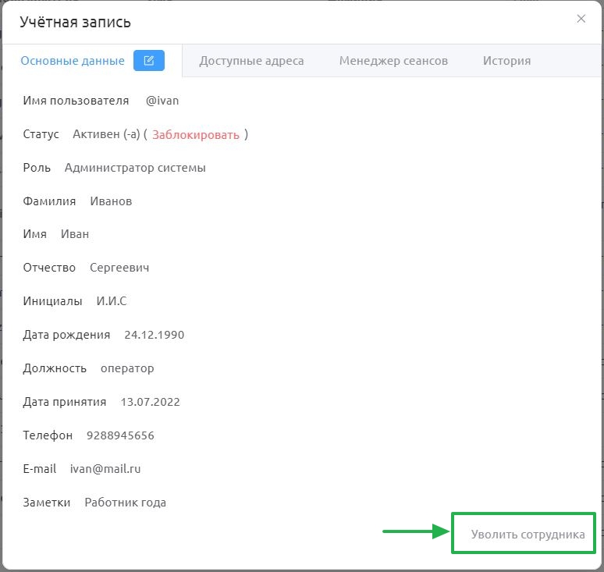This screenshot has height=572, width=604.
Task: Click the note Работник года
Action: pos(125,503)
